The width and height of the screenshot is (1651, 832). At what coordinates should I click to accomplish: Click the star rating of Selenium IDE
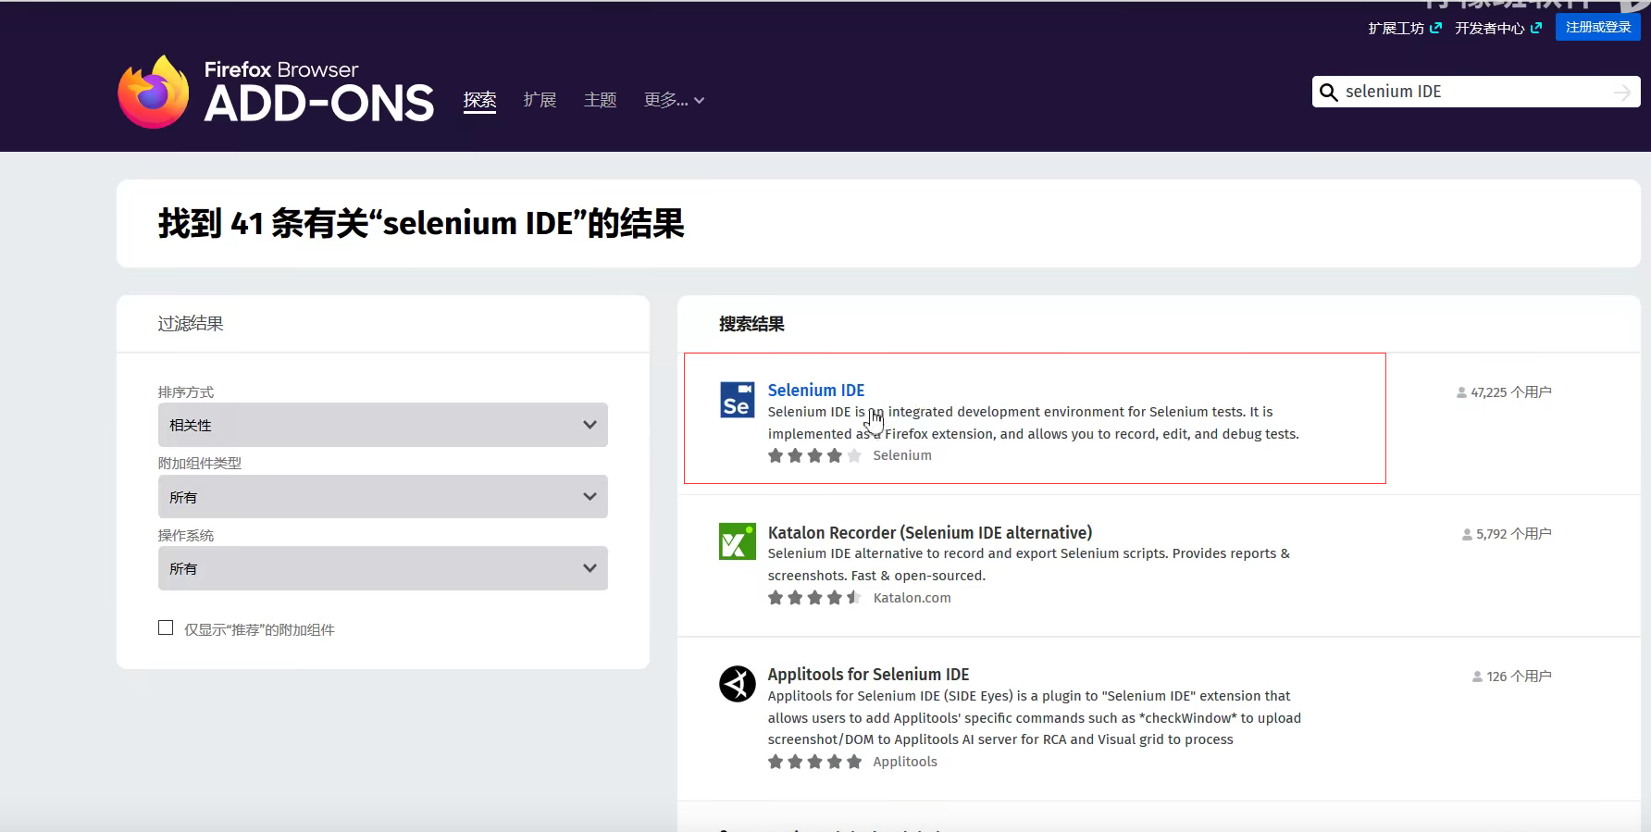coord(814,455)
